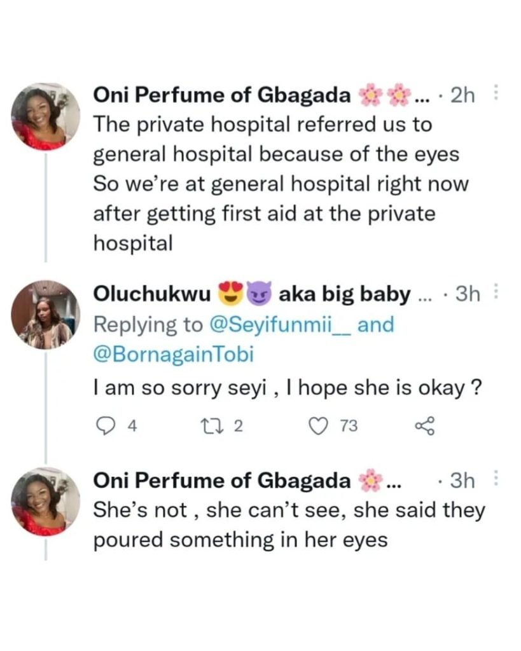Open the 3h timestamp on Oluchukwu's tweet
521x651 pixels.
(x=468, y=294)
